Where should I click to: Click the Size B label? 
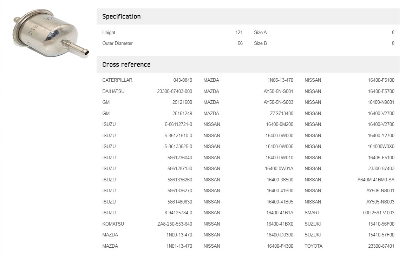[260, 43]
